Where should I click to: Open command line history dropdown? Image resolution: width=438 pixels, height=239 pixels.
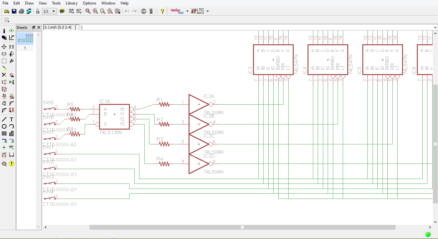(435, 28)
